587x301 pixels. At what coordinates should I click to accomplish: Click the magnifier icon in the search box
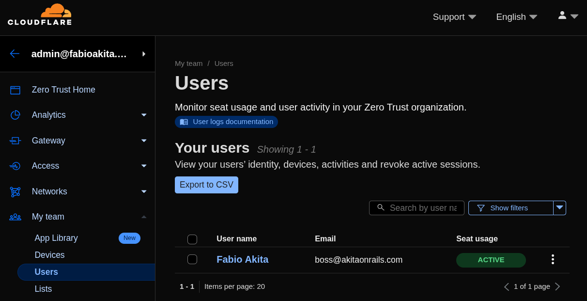[x=381, y=207]
